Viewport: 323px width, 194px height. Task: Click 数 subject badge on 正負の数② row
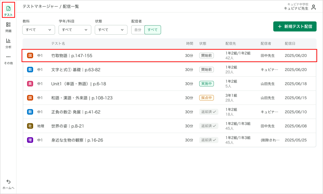pyautogui.click(x=30, y=112)
